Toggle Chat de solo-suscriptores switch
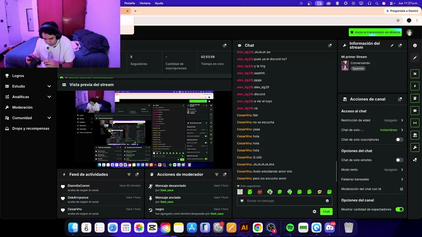422x237 pixels. click(400, 140)
